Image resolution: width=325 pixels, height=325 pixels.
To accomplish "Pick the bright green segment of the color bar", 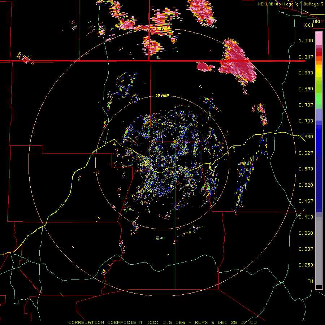I will 319,99.
